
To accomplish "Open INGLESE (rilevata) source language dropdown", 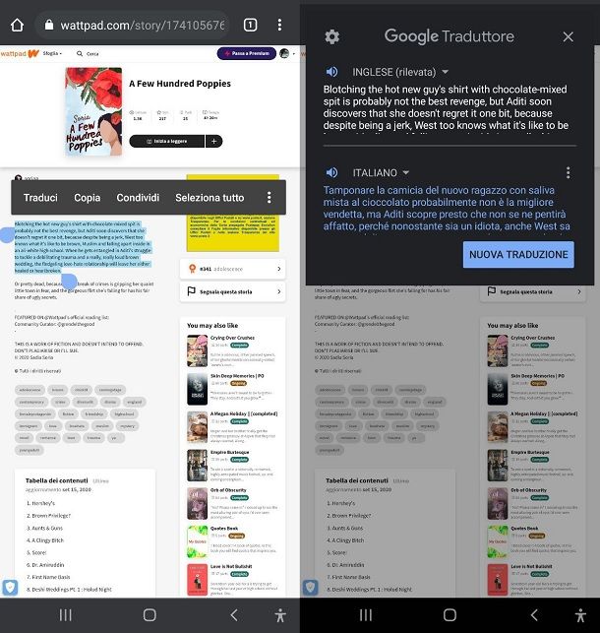I will point(400,72).
